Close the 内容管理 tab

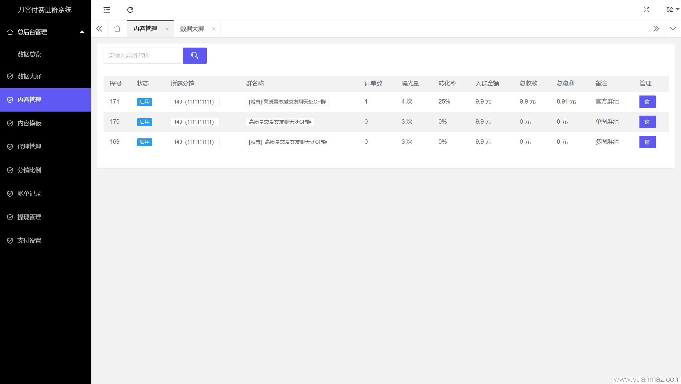pyautogui.click(x=167, y=29)
